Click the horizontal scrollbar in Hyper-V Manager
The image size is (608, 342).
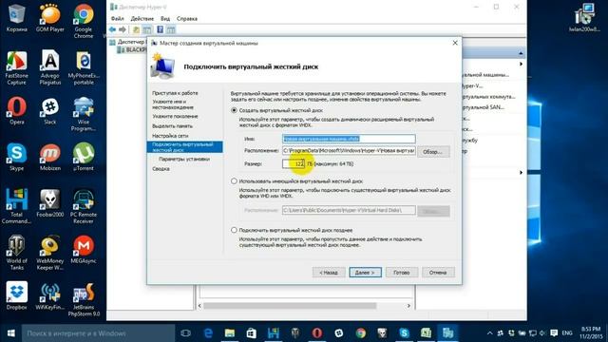click(290, 306)
